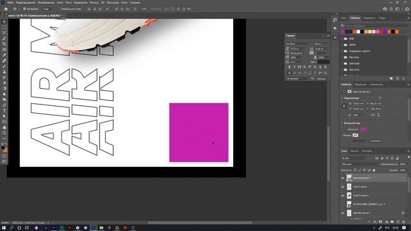Open the History collapsed panel icon

pos(335,20)
